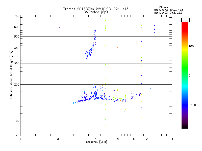Click the '200' height axis tick label
The image size is (202, 151).
click(17, 85)
